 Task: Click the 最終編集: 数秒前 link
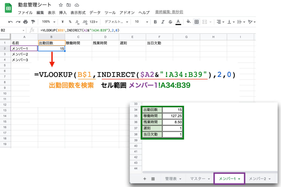tap(169, 12)
